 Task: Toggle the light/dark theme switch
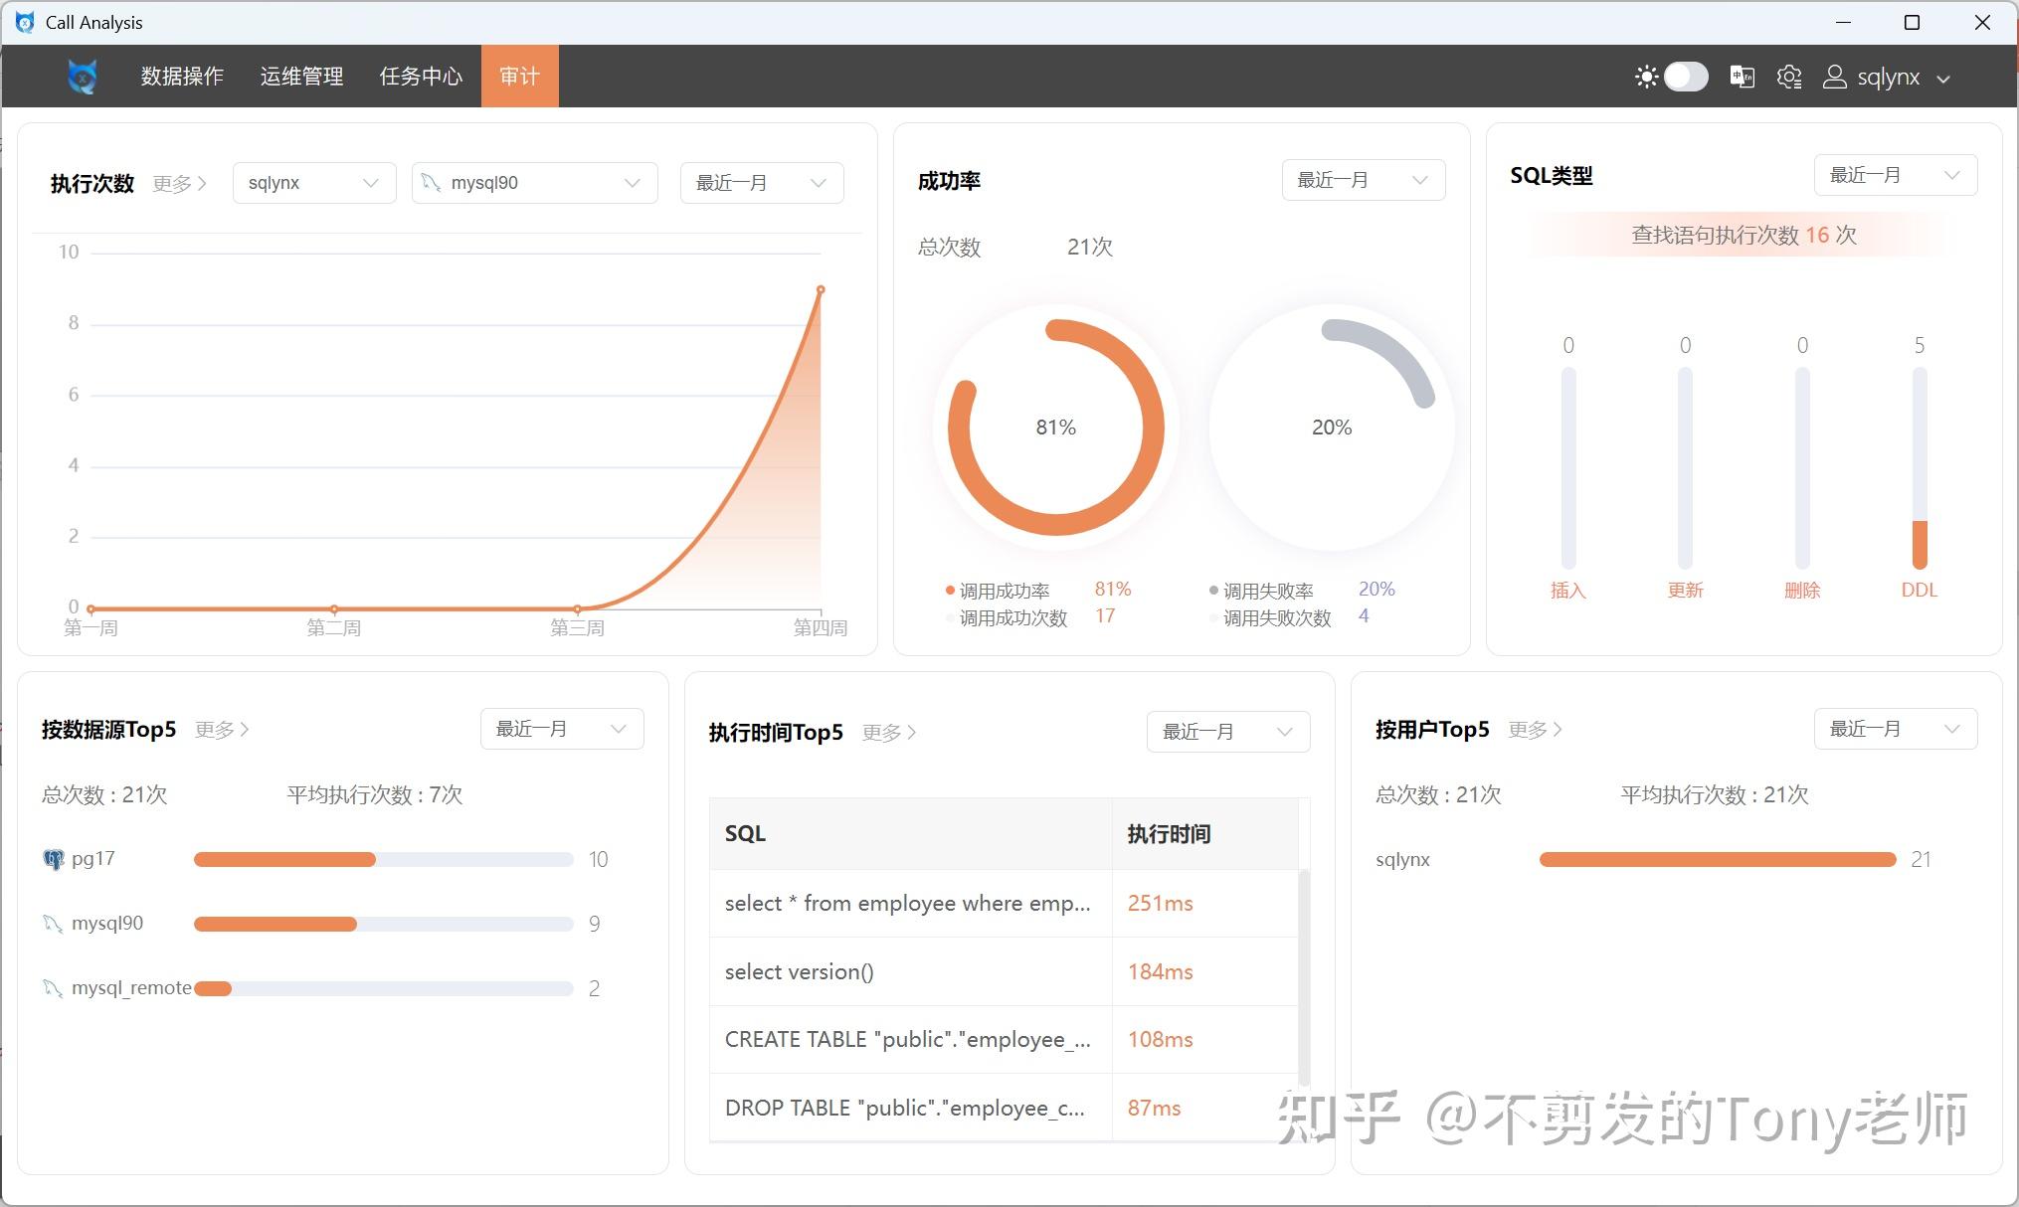[1686, 77]
